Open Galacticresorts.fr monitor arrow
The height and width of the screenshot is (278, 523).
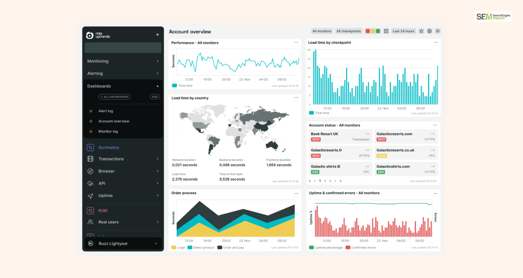(367, 150)
